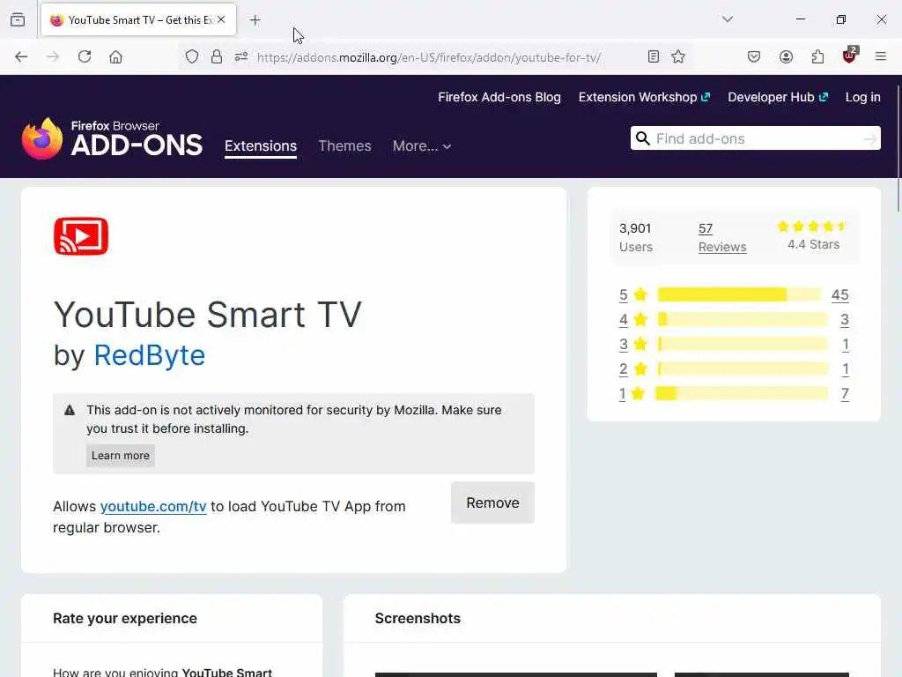This screenshot has width=902, height=677.
Task: Open Extension Workshop link
Action: [644, 97]
